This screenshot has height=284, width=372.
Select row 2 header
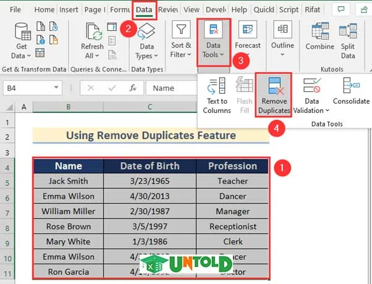pyautogui.click(x=7, y=137)
